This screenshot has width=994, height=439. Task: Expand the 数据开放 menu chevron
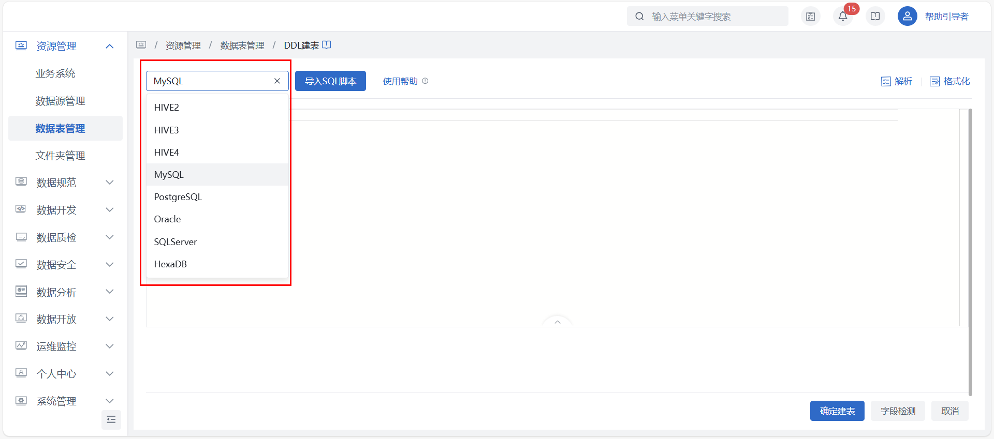[x=109, y=319]
